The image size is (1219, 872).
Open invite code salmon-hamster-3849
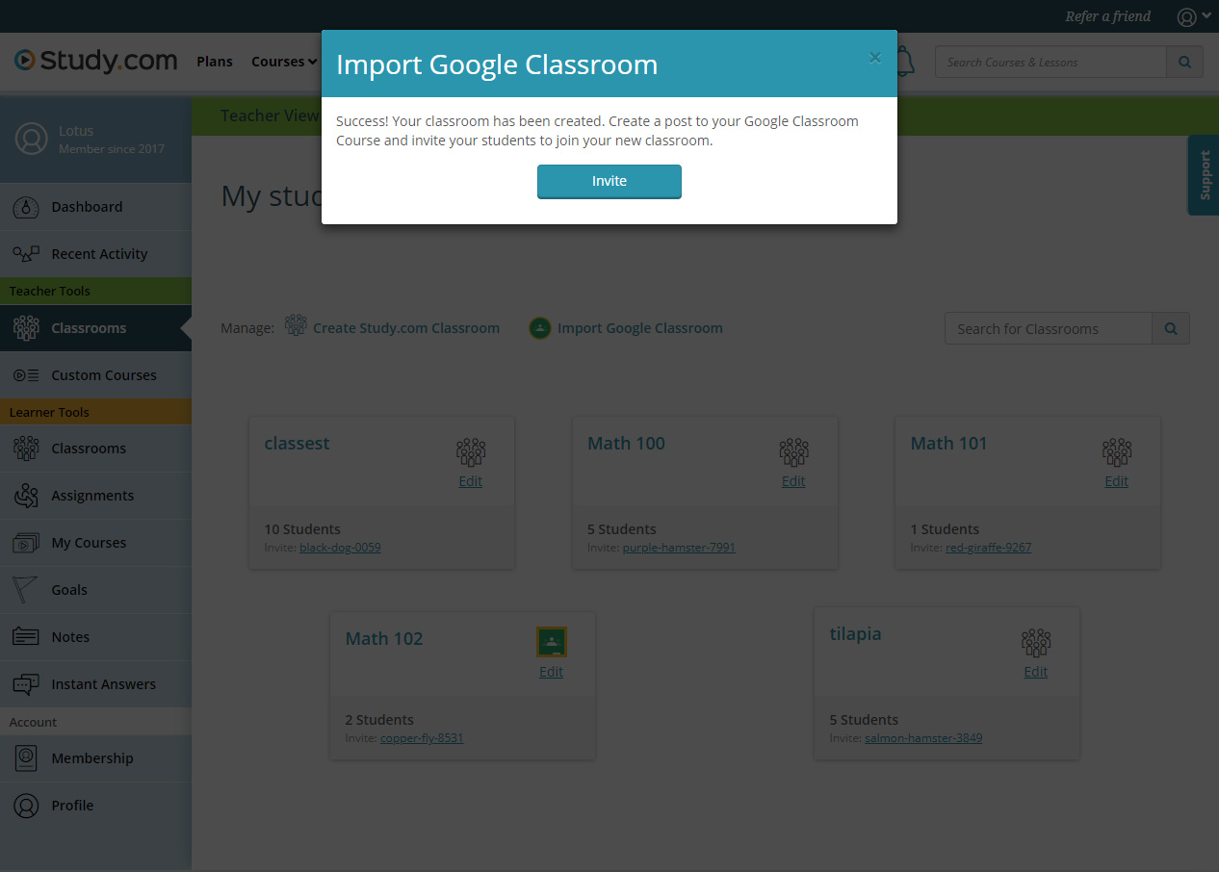click(x=923, y=738)
